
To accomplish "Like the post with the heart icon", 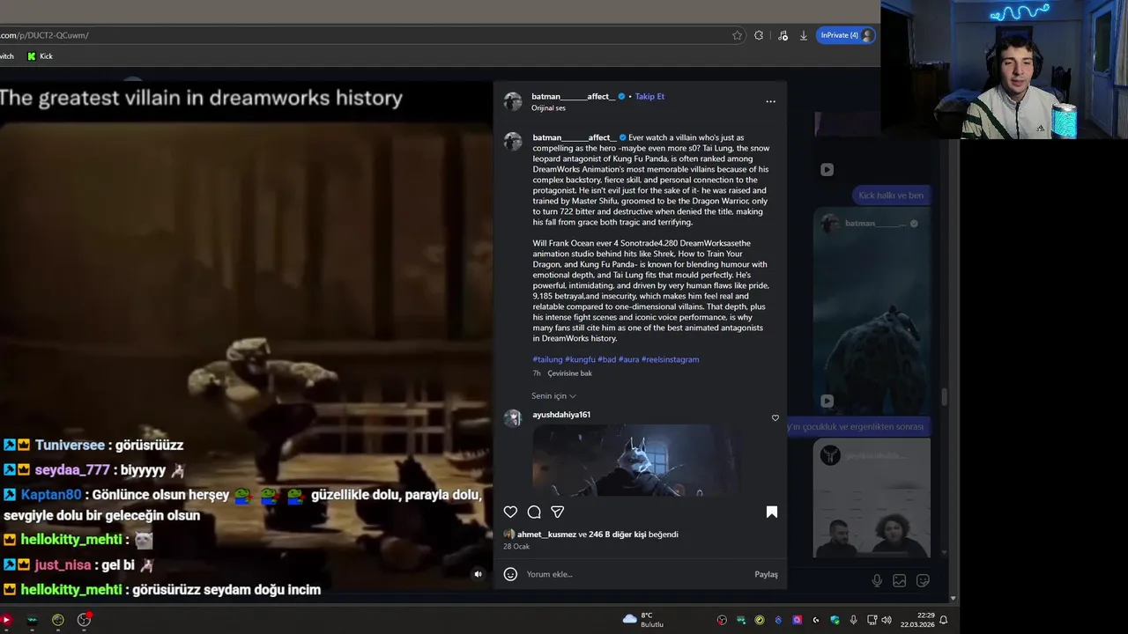I will tap(510, 512).
